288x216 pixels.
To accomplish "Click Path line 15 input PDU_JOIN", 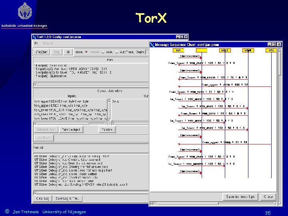I will 70,69.
